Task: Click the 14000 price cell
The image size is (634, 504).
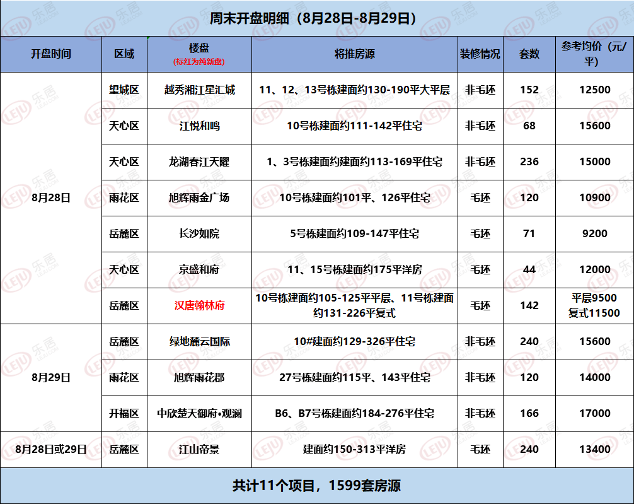Action: 595,378
